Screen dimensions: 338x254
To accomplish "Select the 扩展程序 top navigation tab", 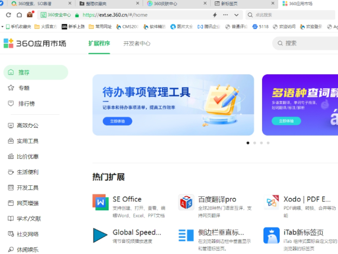I will (99, 43).
